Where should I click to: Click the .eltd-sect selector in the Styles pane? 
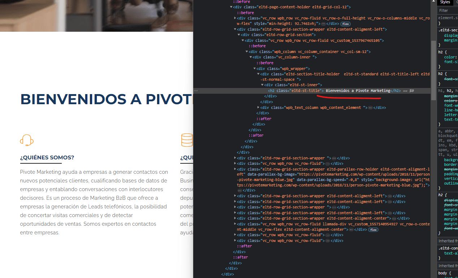pyautogui.click(x=448, y=30)
